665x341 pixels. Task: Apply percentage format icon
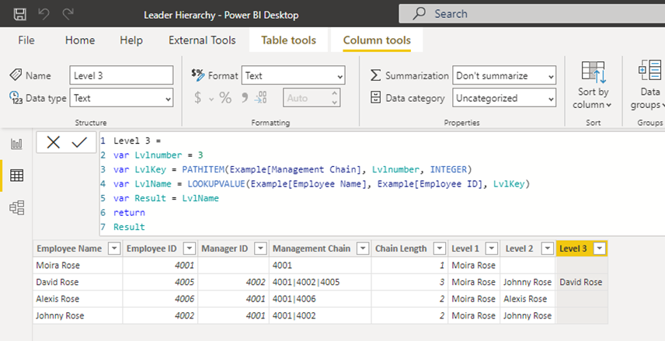click(x=225, y=98)
